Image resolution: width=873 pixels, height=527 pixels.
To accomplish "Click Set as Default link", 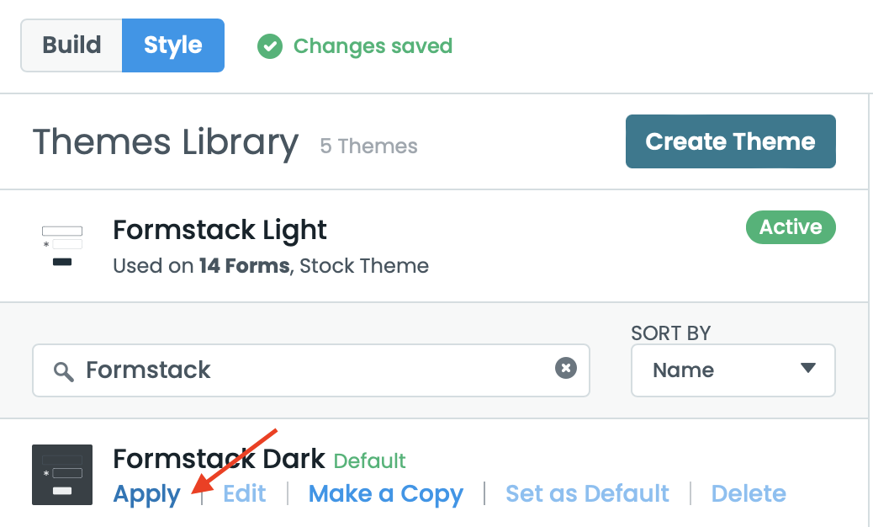I will pyautogui.click(x=587, y=494).
